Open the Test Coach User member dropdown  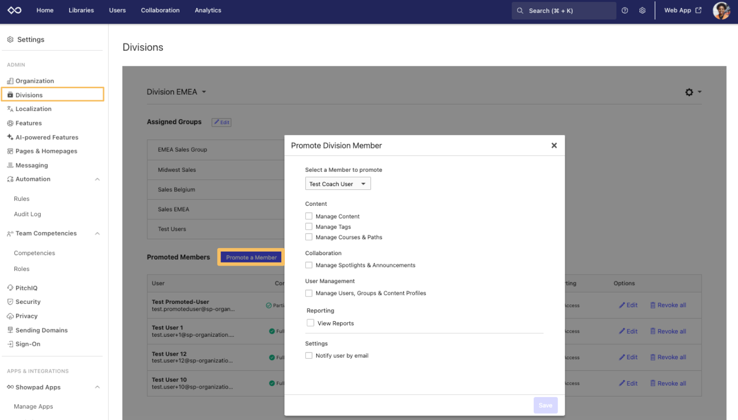coord(338,184)
